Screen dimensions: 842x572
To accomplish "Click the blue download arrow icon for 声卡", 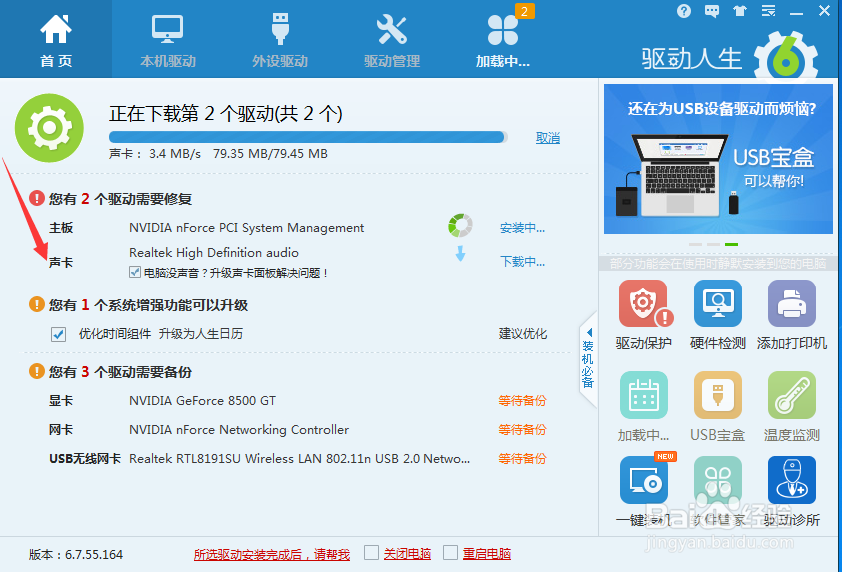I will pyautogui.click(x=460, y=254).
